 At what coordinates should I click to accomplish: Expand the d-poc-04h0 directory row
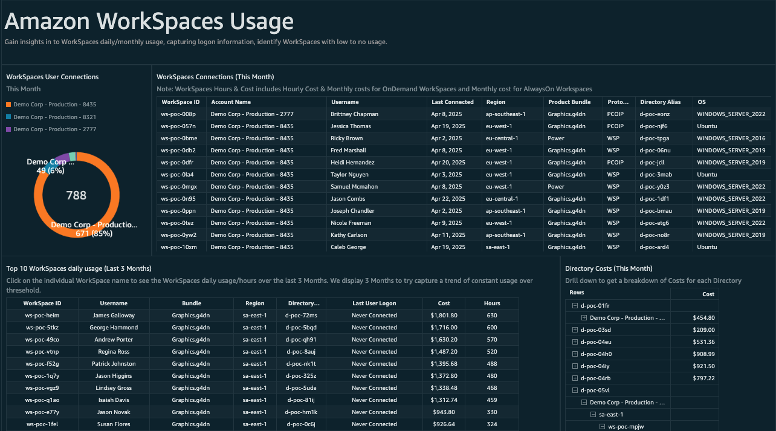point(575,354)
